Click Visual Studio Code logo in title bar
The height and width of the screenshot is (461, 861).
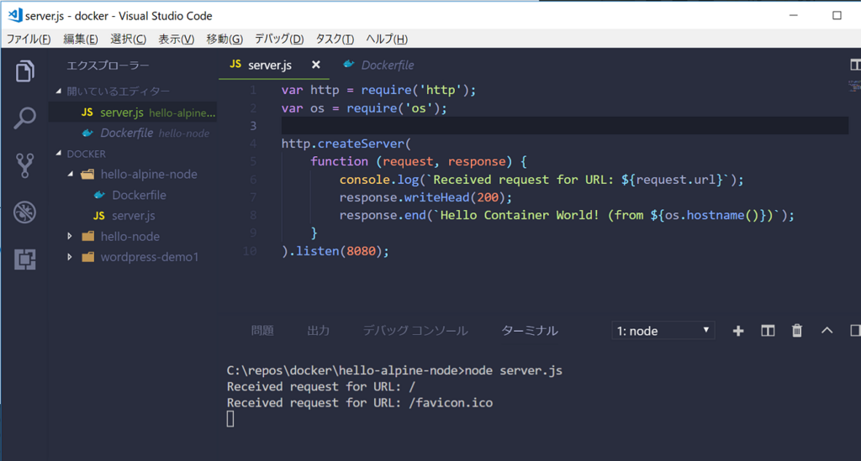click(x=15, y=15)
